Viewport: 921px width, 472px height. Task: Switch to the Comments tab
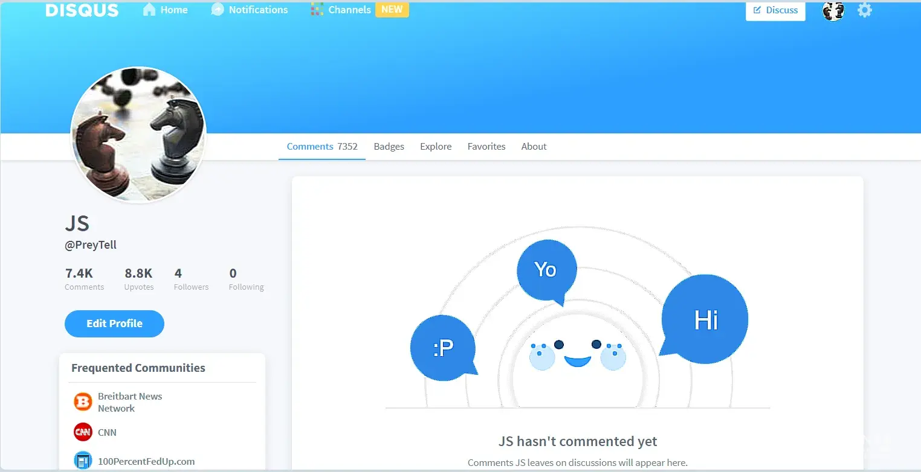click(322, 146)
